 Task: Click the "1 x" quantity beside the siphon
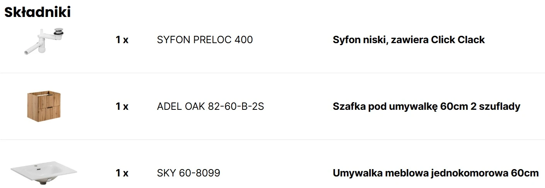[x=122, y=40]
